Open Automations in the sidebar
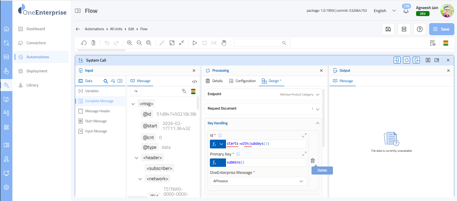 [x=38, y=57]
